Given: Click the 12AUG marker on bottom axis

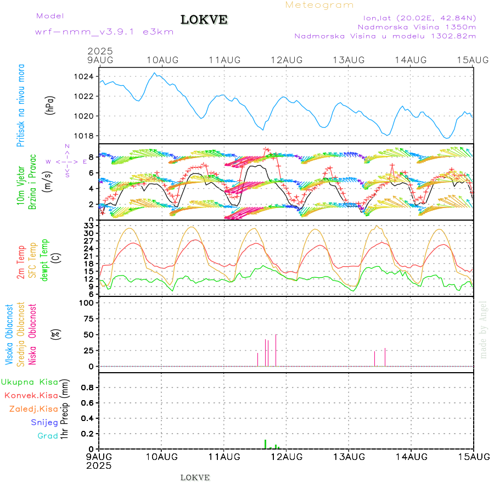Looking at the screenshot, I should [286, 456].
